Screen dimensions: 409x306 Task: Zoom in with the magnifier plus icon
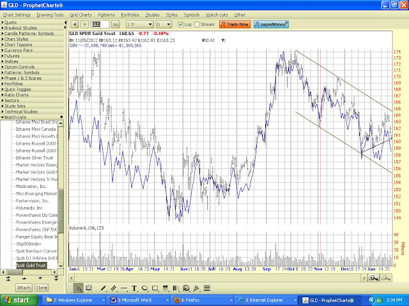tap(374, 278)
